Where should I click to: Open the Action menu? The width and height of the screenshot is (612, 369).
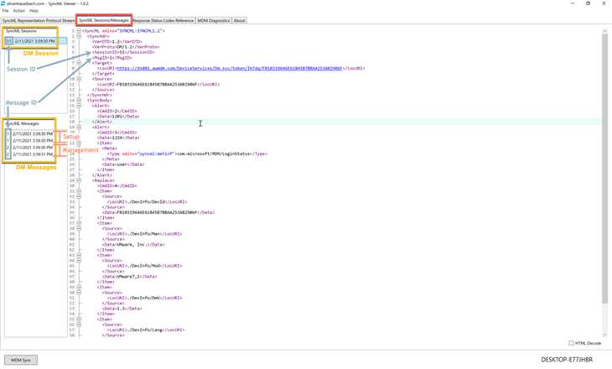coord(18,11)
